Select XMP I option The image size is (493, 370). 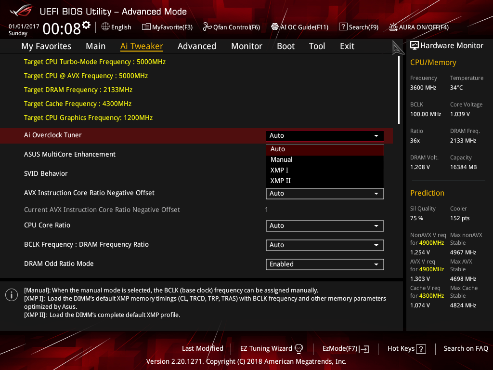(x=325, y=170)
